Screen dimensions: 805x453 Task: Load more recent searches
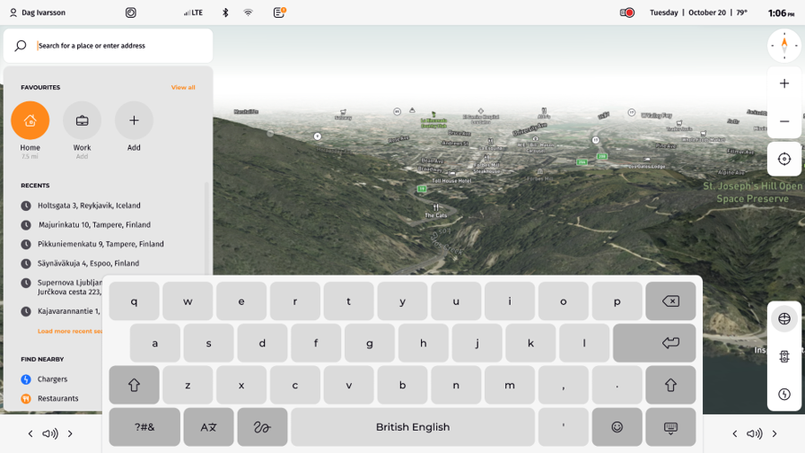(x=70, y=331)
